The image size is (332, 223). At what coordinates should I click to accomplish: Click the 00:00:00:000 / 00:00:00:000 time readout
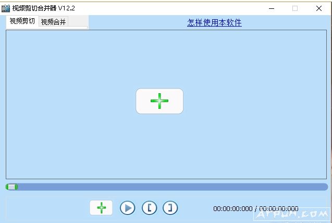click(x=256, y=209)
